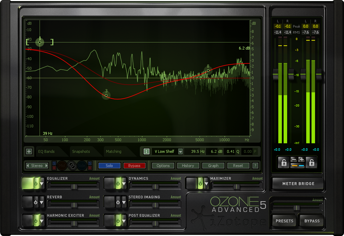The width and height of the screenshot is (344, 236).
Task: Expand the Maximizer module dropdown arrow
Action: coord(206,184)
